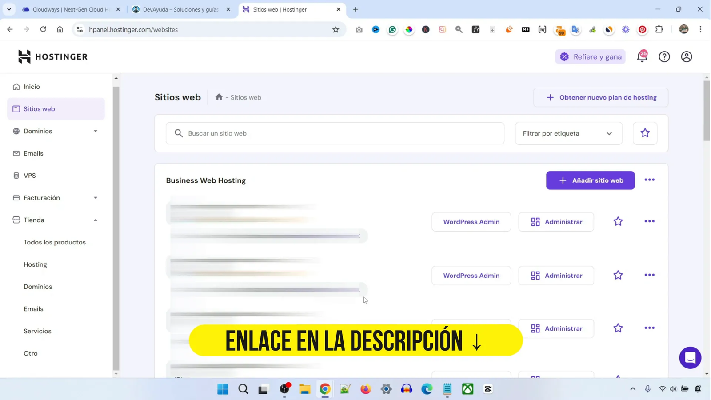Launch Firefox from the taskbar
The height and width of the screenshot is (400, 711).
click(x=365, y=388)
